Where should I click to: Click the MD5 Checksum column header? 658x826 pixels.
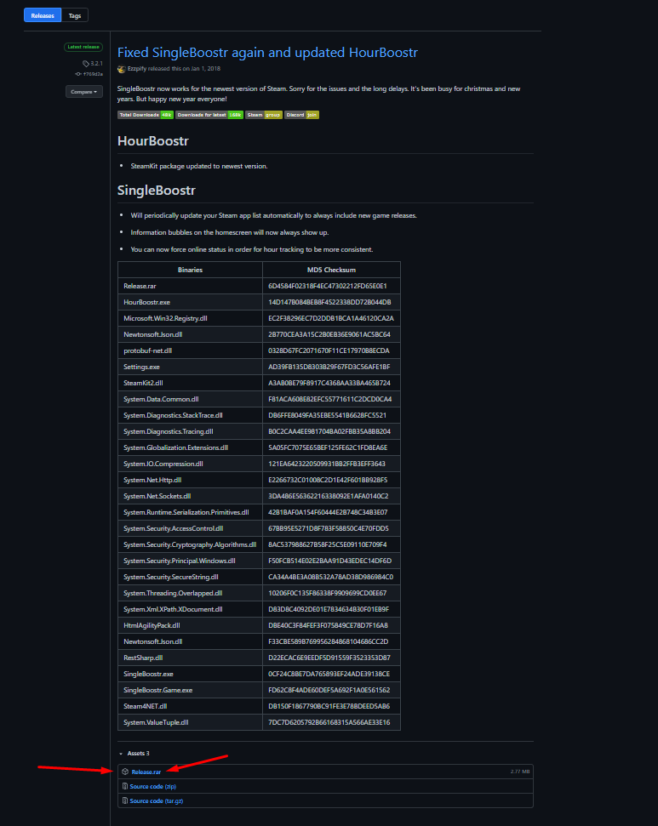coord(332,270)
